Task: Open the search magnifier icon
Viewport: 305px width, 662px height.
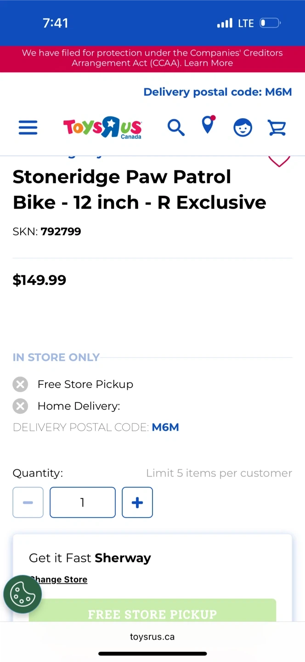Action: click(175, 127)
